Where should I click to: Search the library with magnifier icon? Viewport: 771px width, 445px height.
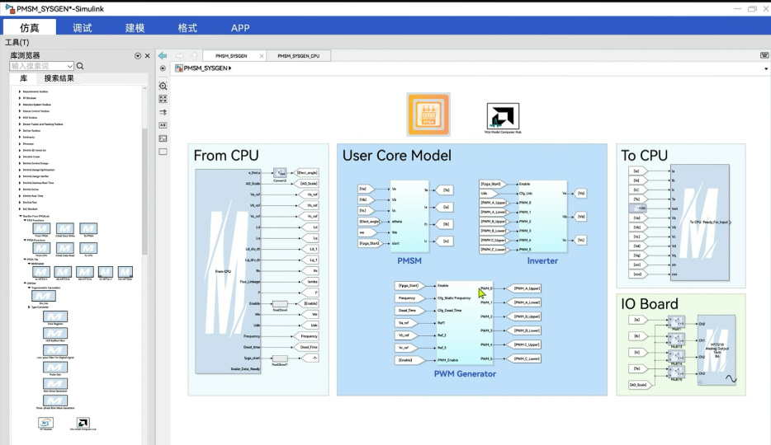(x=80, y=66)
